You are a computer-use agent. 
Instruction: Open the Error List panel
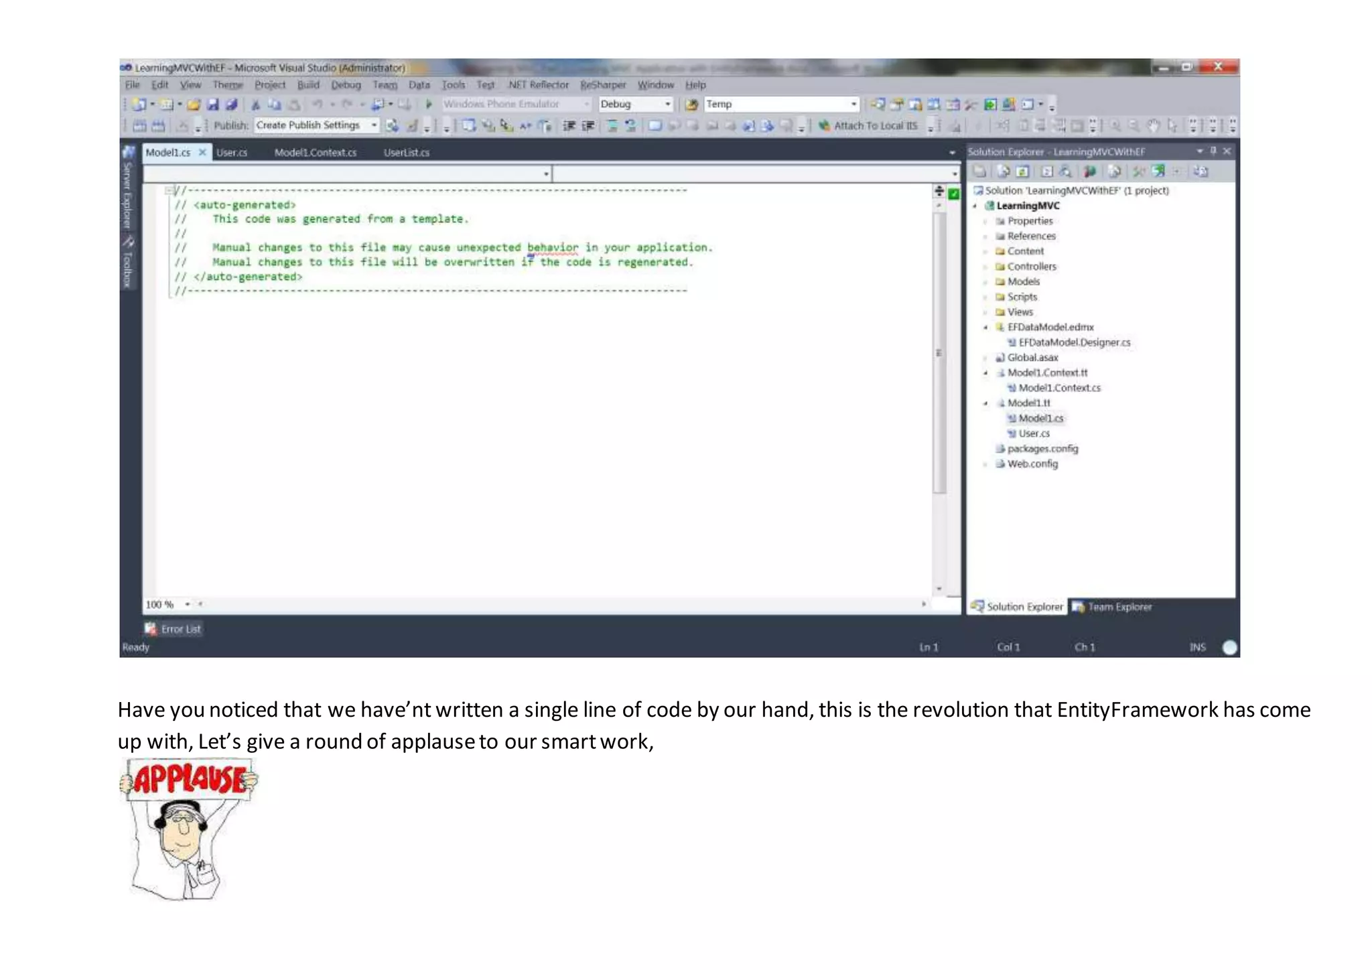[173, 629]
